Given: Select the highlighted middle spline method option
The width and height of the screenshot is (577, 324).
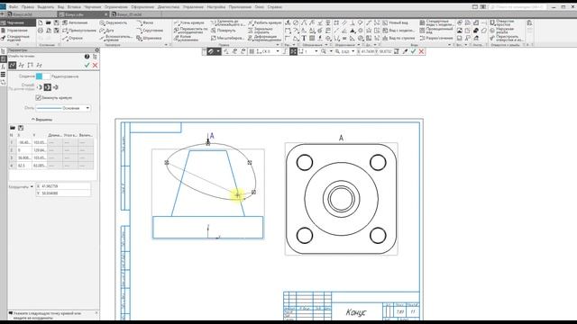Looking at the screenshot, I should (x=48, y=87).
